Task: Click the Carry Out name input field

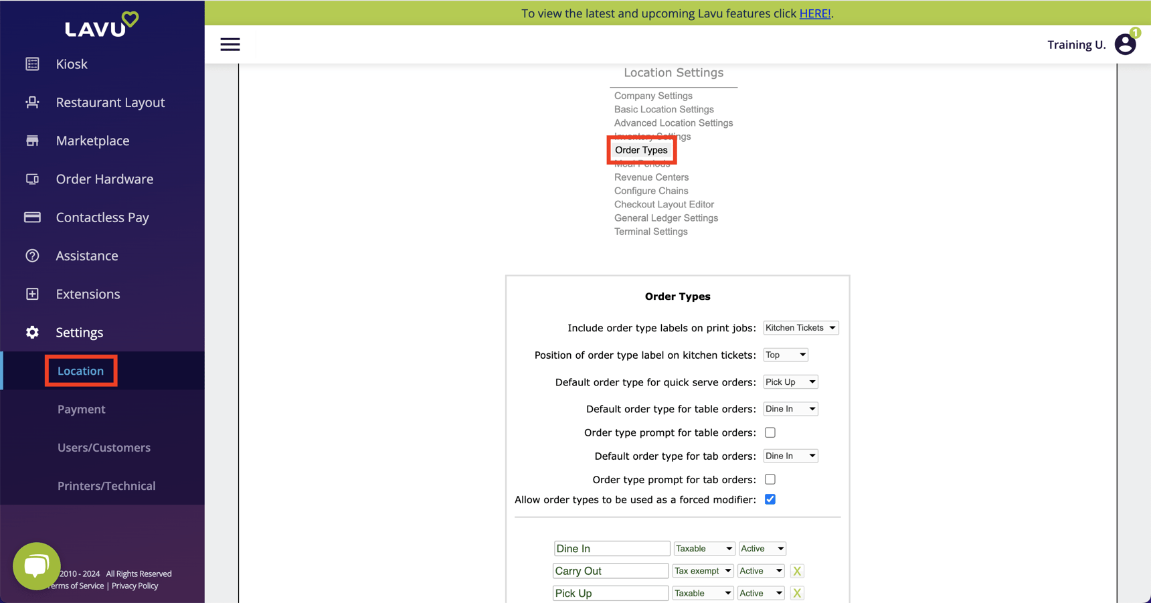Action: point(610,570)
